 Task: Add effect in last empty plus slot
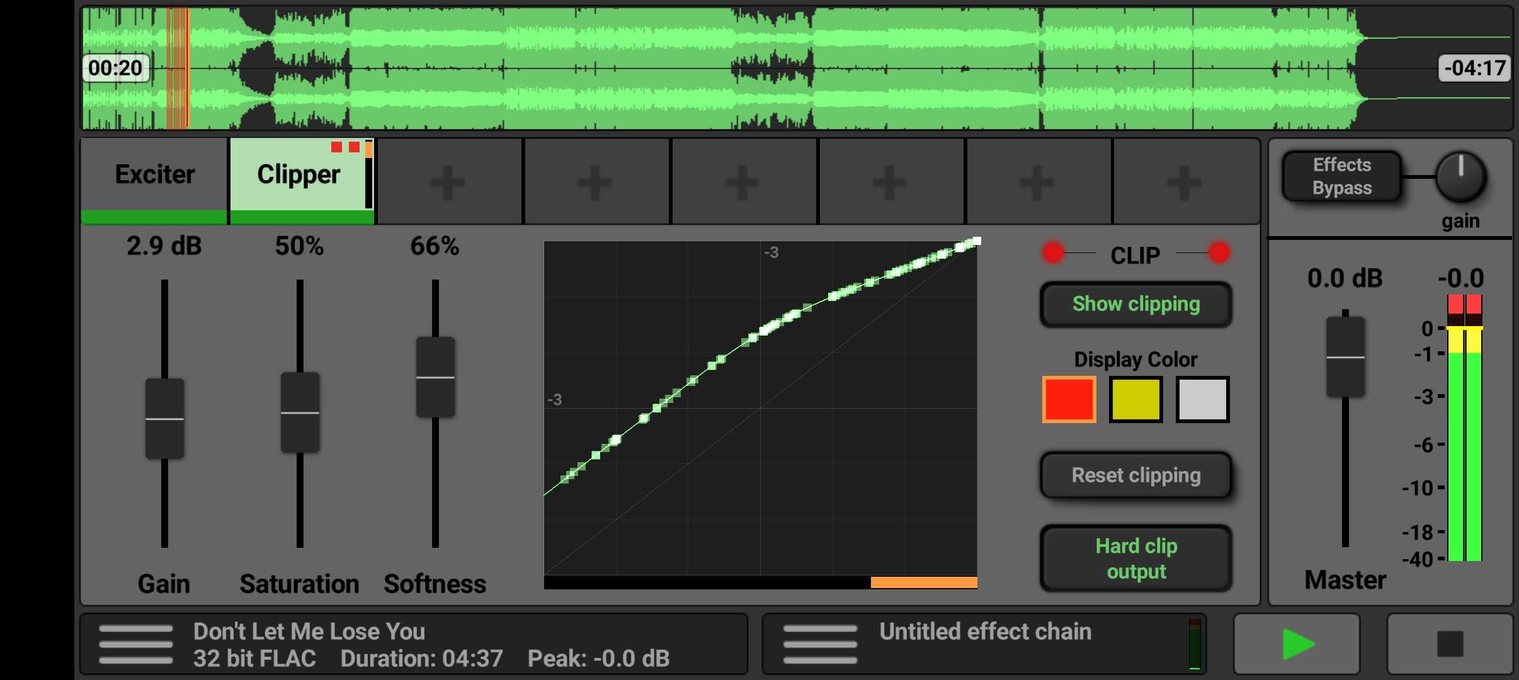coord(1184,183)
